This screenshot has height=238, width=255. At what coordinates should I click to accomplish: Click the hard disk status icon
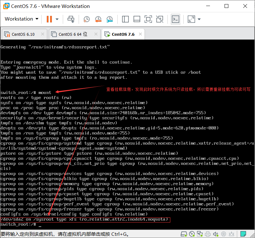tap(184, 234)
